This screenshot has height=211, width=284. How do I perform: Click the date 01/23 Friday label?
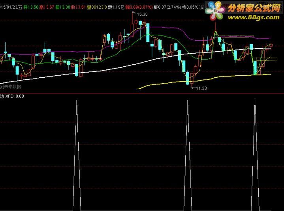pos(11,7)
